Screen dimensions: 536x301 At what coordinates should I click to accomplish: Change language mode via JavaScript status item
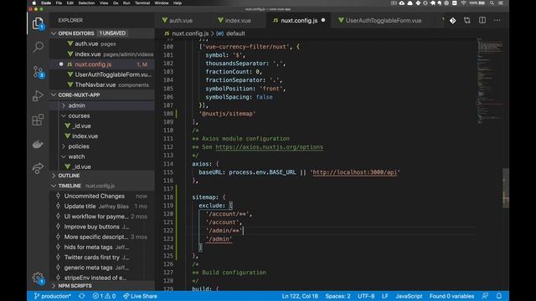409,296
